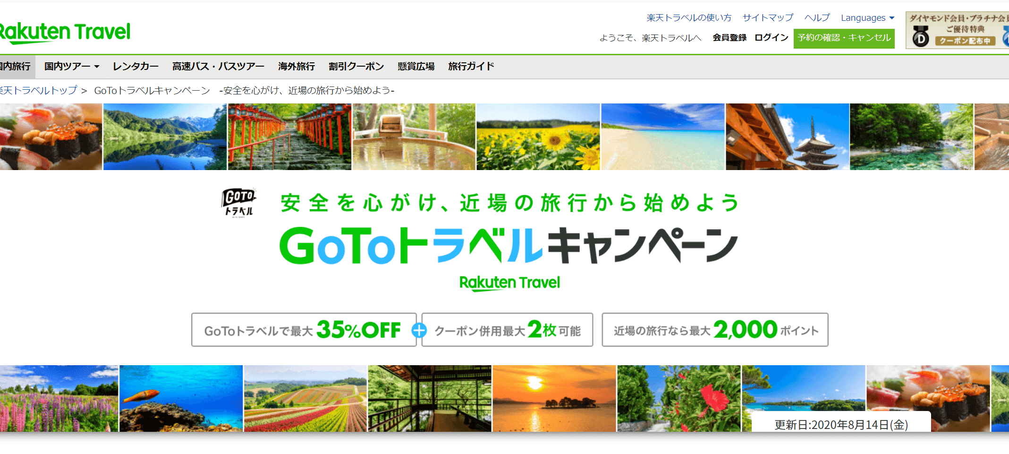This screenshot has height=454, width=1009.
Task: Expand the 国内ツアー menu
Action: [72, 67]
